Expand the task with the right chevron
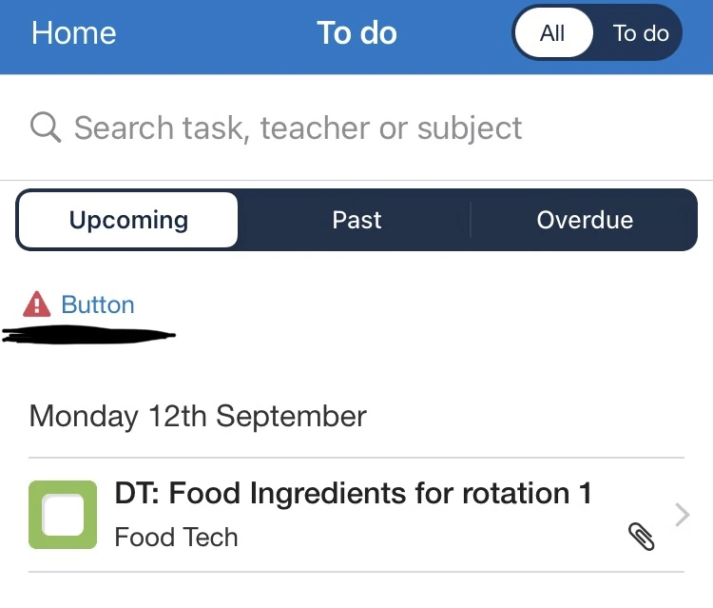Image resolution: width=713 pixels, height=608 pixels. tap(682, 515)
